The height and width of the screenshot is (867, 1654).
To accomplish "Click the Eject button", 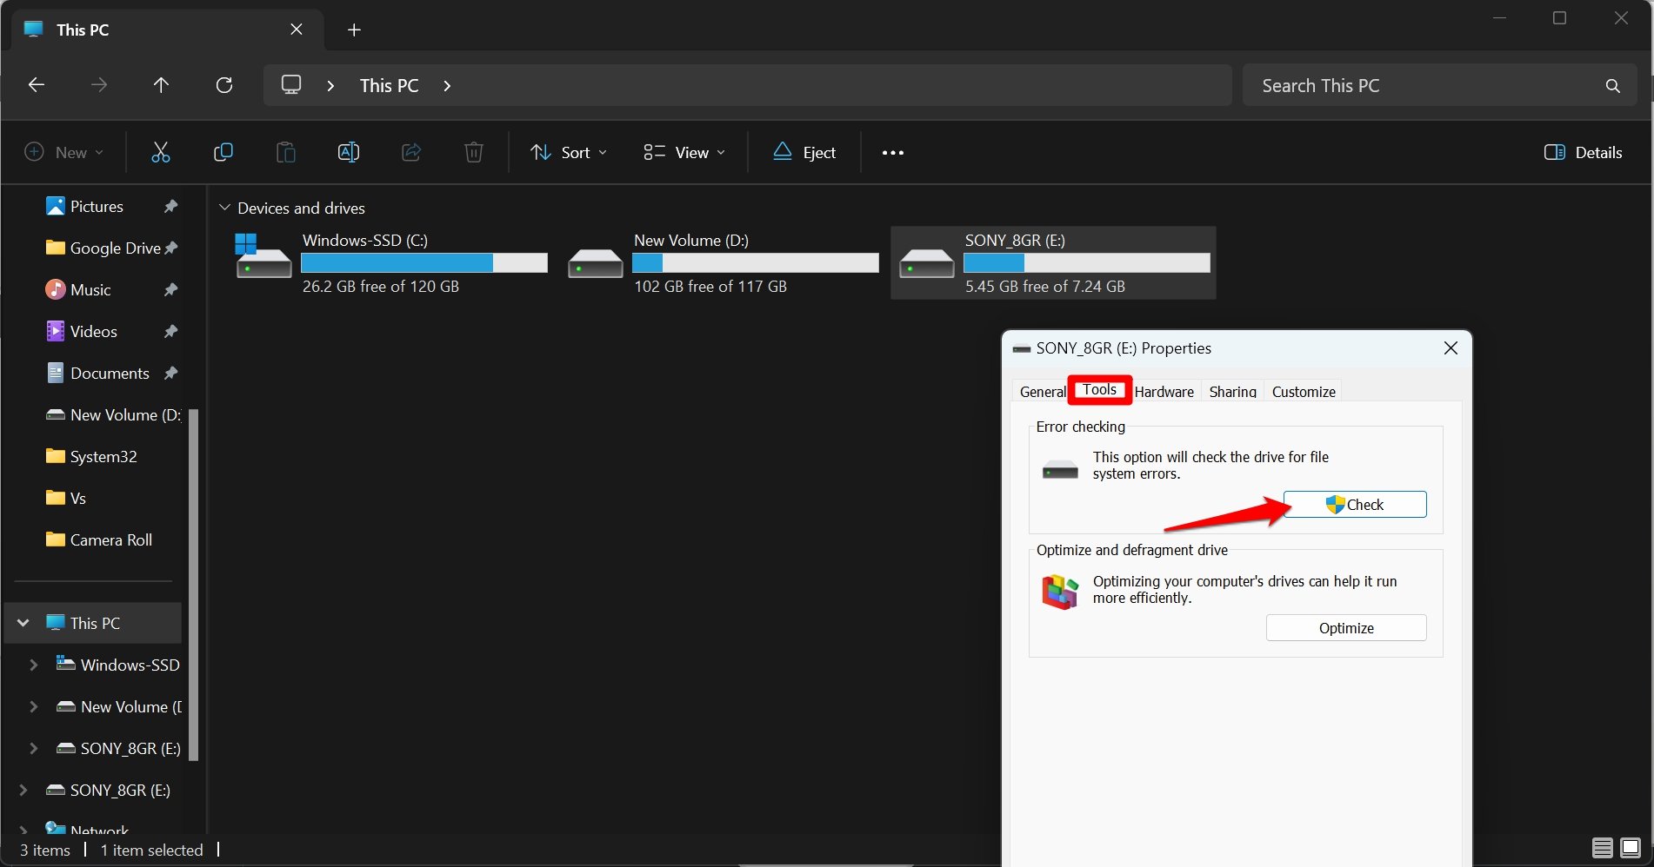I will click(804, 152).
